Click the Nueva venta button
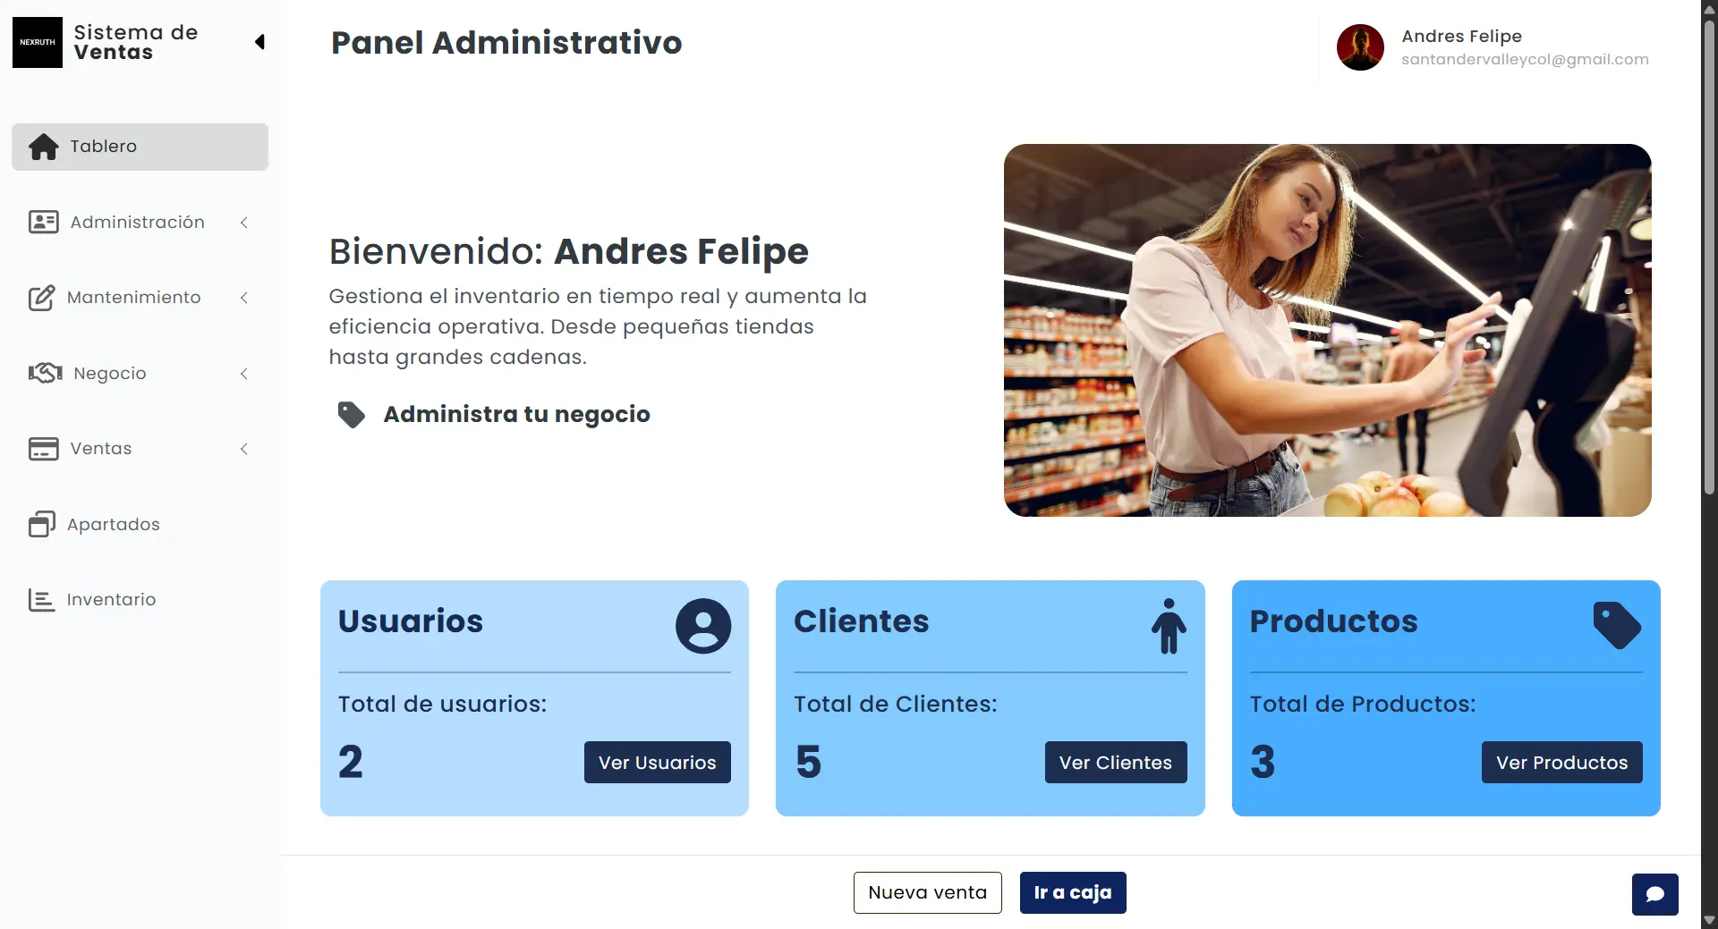 coord(928,892)
